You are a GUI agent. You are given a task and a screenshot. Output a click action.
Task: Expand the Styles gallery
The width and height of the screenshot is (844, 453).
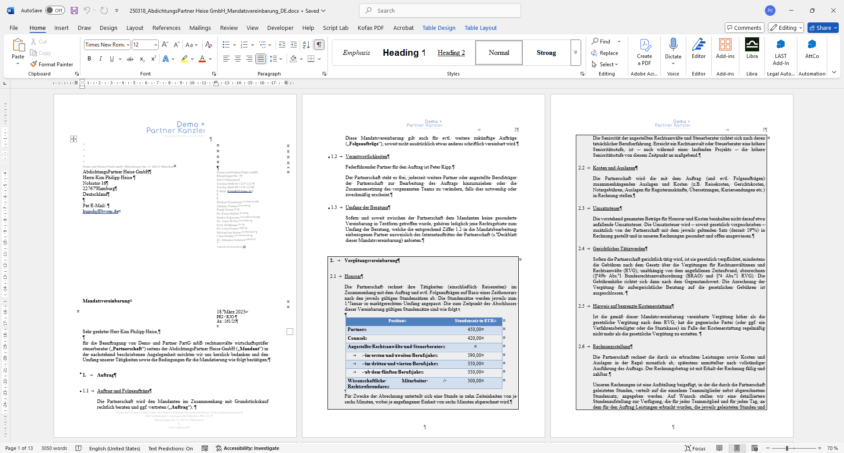575,53
